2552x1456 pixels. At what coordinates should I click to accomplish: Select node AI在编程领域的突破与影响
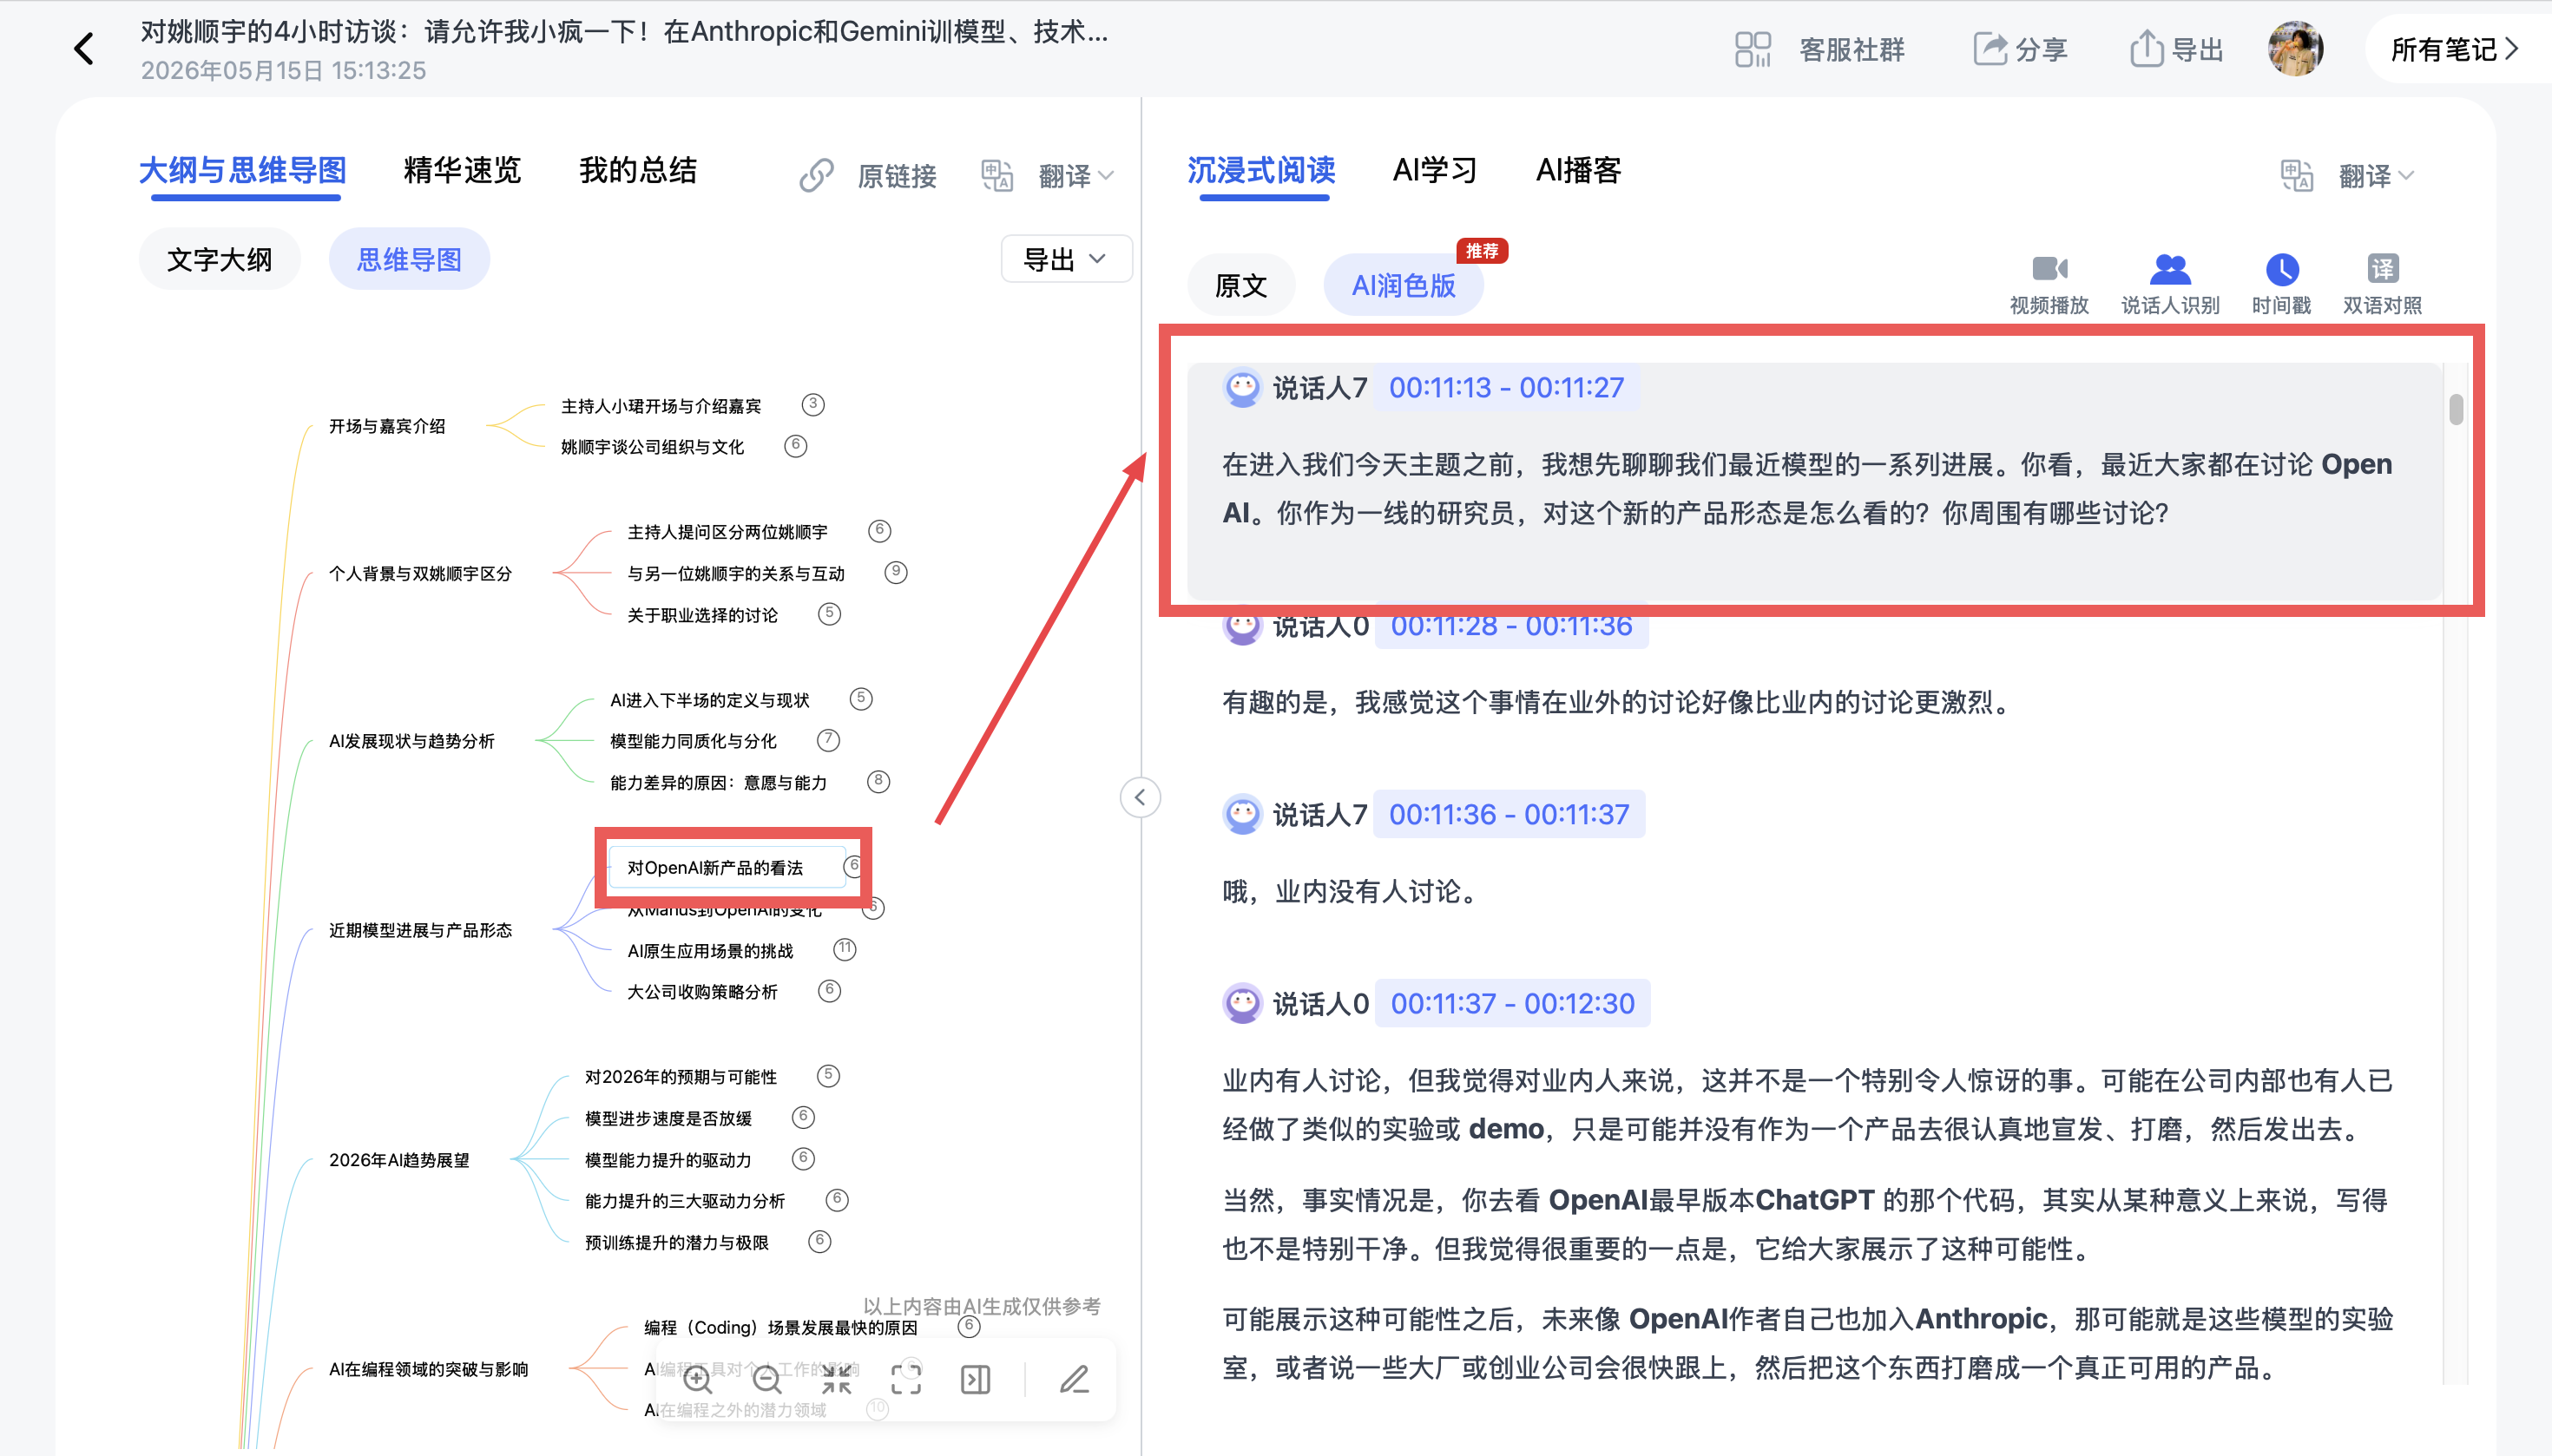tap(428, 1369)
